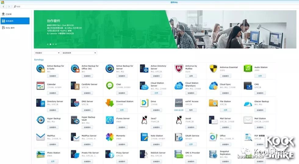This screenshot has width=299, height=164.
Task: Click install button under Chat
Action: pos(122,93)
